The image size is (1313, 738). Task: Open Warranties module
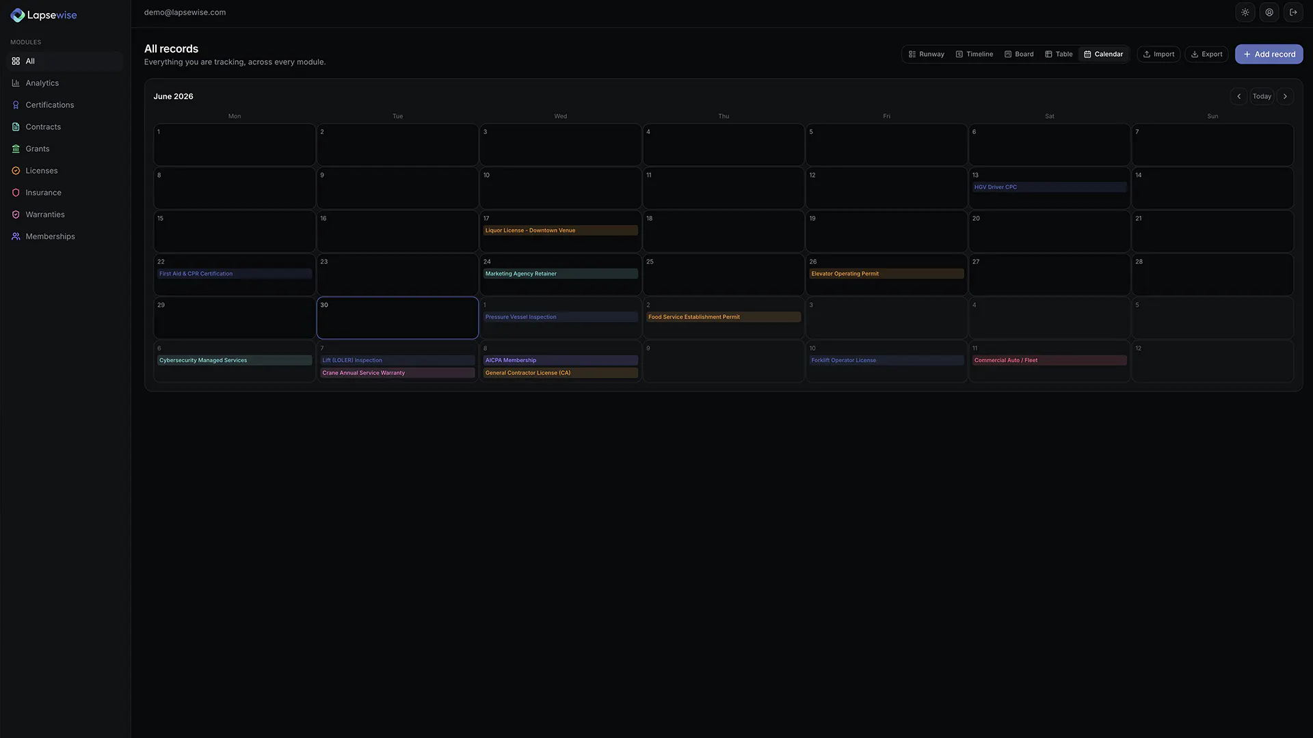(x=65, y=215)
